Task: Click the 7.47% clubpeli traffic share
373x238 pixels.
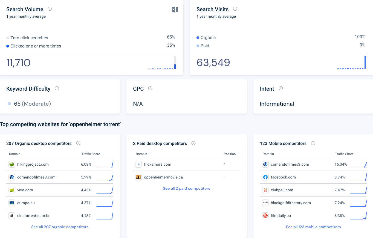Action: [x=340, y=190]
